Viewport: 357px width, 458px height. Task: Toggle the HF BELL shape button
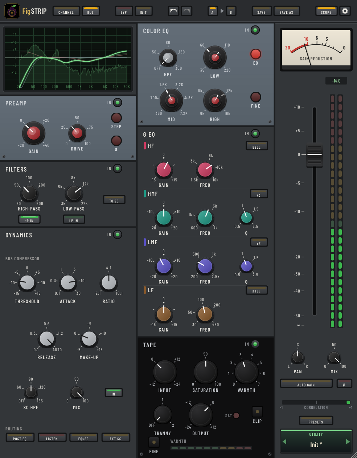click(257, 146)
